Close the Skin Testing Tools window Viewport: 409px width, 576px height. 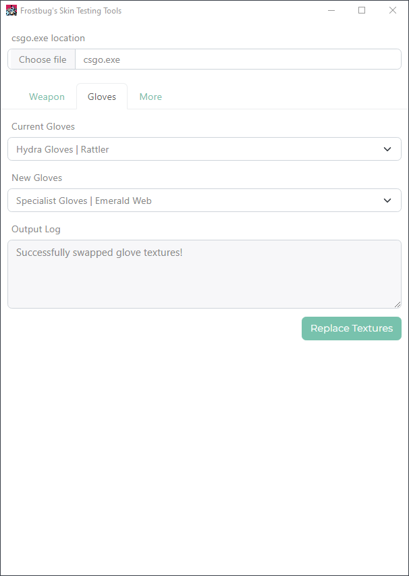point(393,10)
